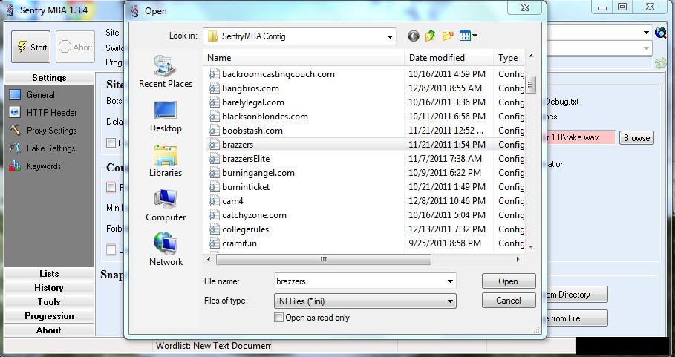Click the Cancel button in dialog

[509, 301]
